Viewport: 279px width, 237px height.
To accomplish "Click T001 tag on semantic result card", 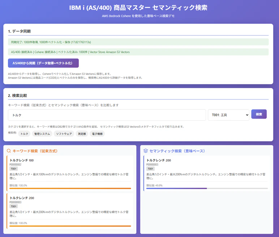I will pos(150,169).
